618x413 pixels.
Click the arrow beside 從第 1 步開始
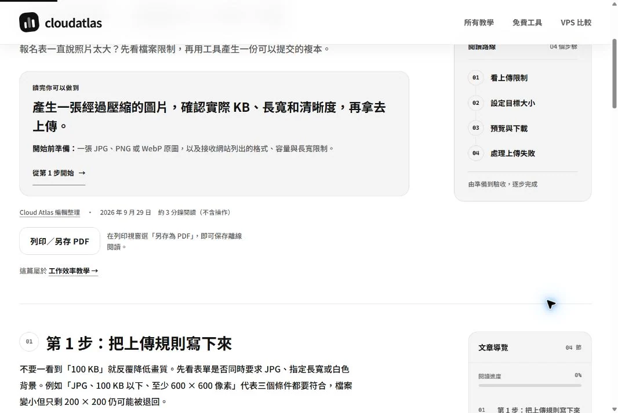coord(82,173)
